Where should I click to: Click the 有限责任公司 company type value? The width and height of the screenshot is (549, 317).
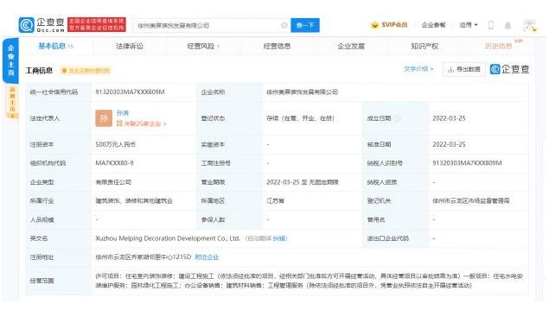click(113, 182)
